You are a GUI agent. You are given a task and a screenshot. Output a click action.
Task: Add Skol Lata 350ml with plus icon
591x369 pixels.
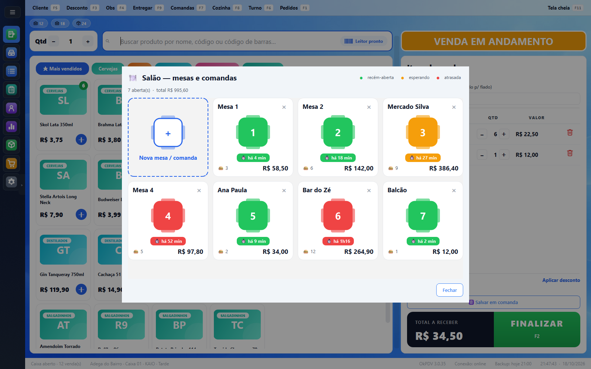[x=81, y=139]
